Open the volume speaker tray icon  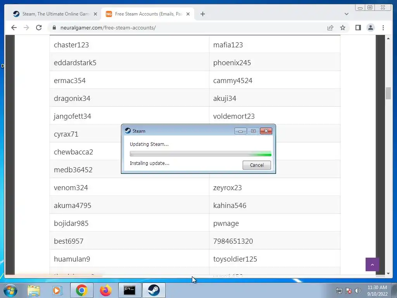358,291
